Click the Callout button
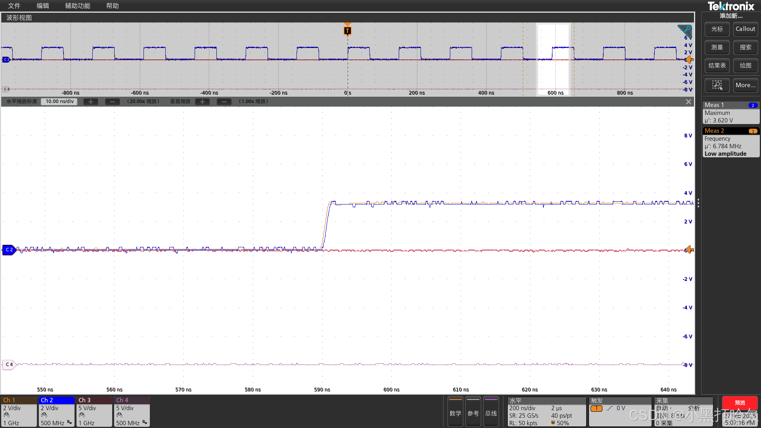The image size is (761, 428). [746, 29]
